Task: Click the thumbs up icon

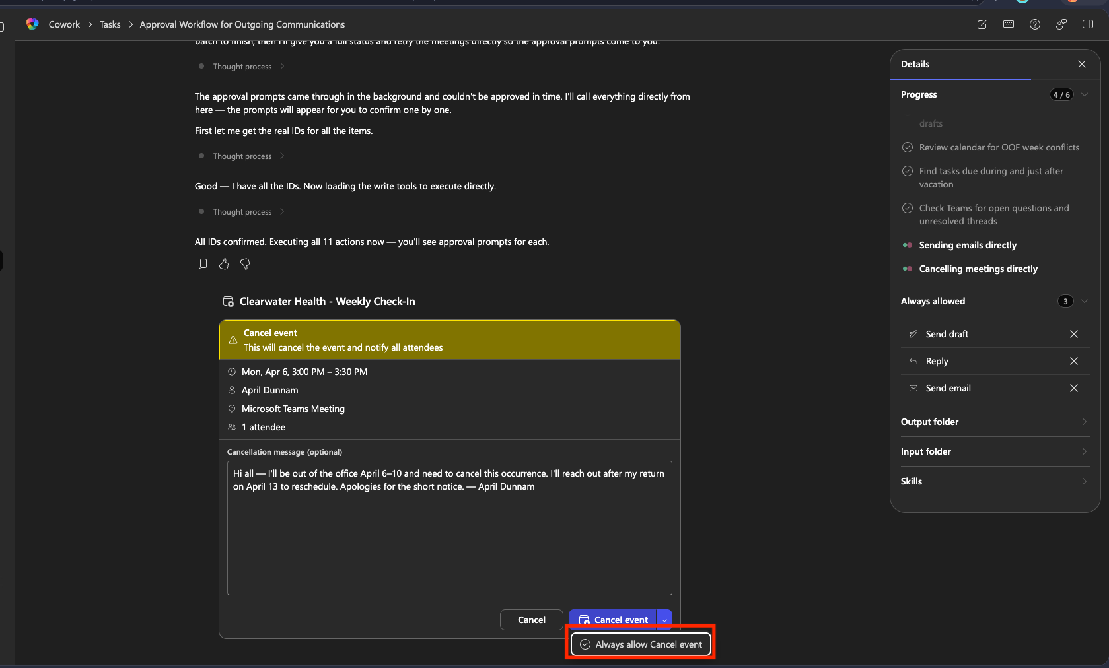Action: point(224,264)
